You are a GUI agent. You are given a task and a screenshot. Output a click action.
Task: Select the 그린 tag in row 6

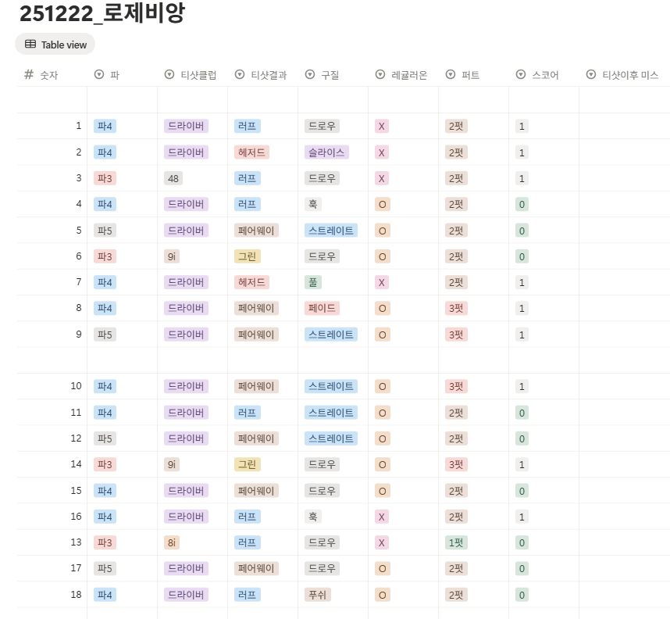click(248, 256)
